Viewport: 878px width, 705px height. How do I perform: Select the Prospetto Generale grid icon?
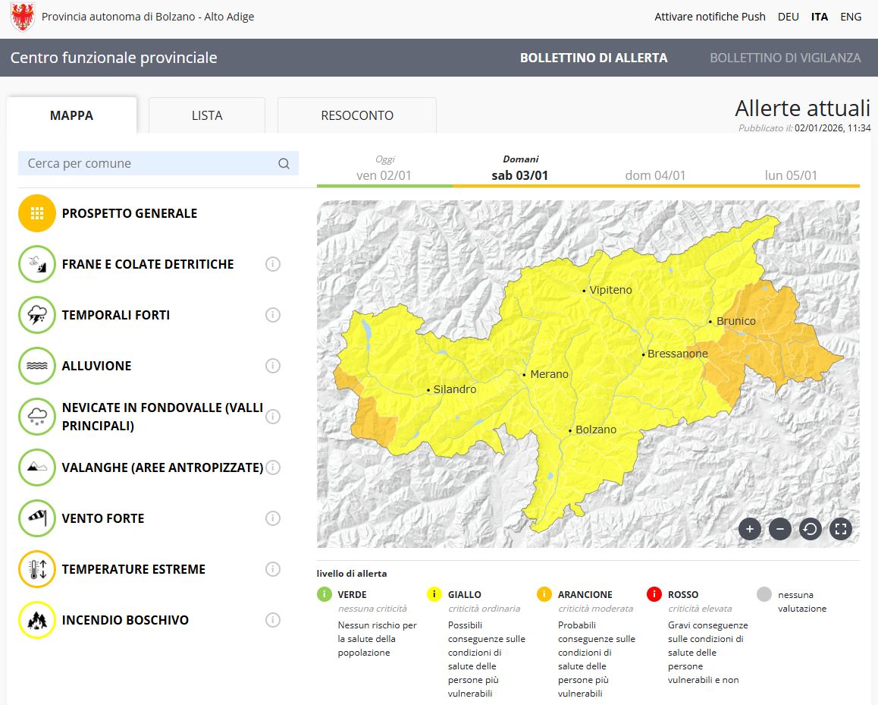click(37, 213)
